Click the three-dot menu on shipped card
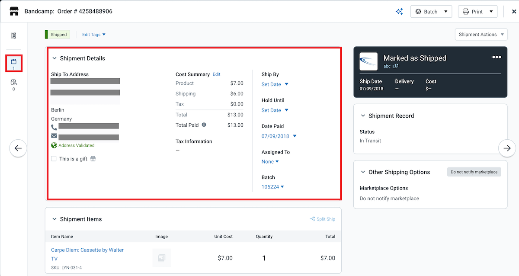 [x=497, y=58]
